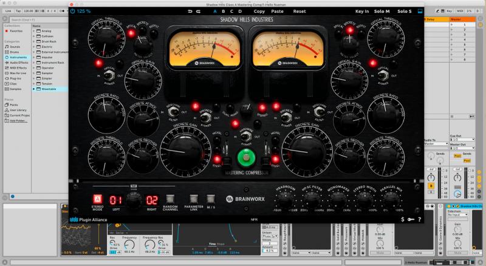Collapse the Wavetable folder
This screenshot has height=266, width=486.
pos(34,89)
